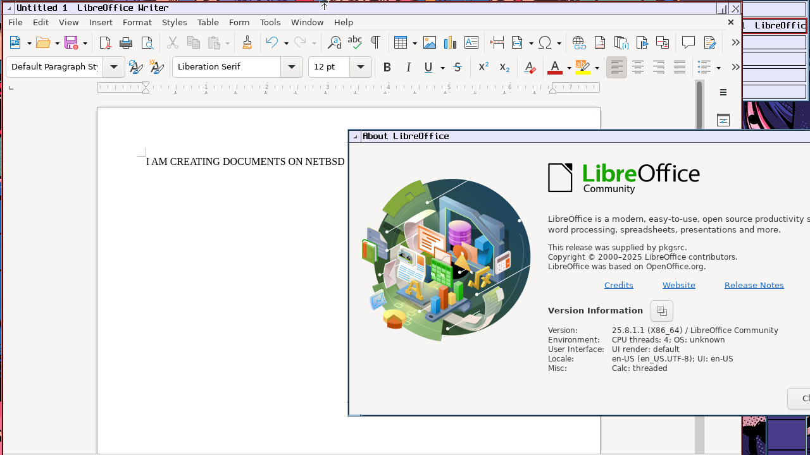The image size is (810, 455).
Task: Click the Export as PDF icon
Action: [105, 43]
